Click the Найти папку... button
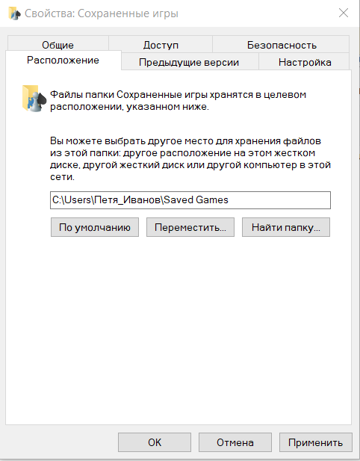 [286, 227]
